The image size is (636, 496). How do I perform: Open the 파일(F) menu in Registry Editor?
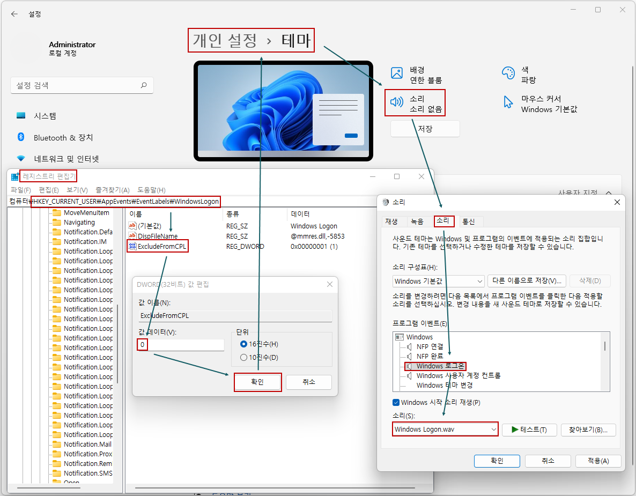(x=21, y=190)
